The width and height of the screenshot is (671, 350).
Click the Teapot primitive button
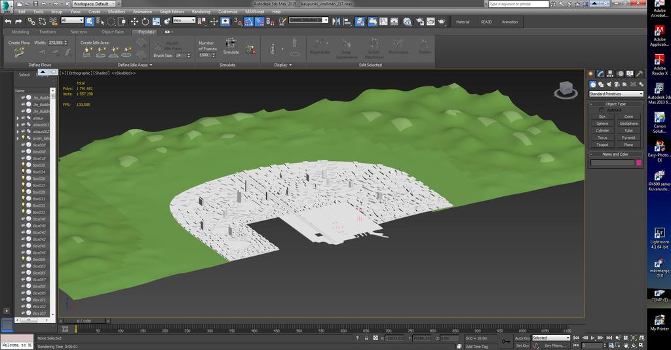click(x=602, y=145)
